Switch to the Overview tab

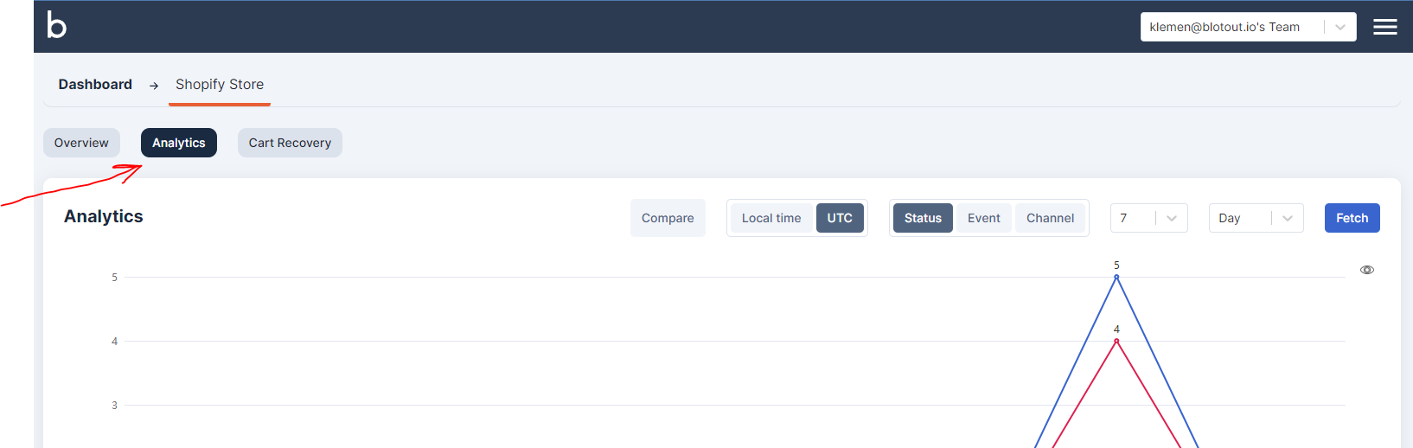[81, 143]
